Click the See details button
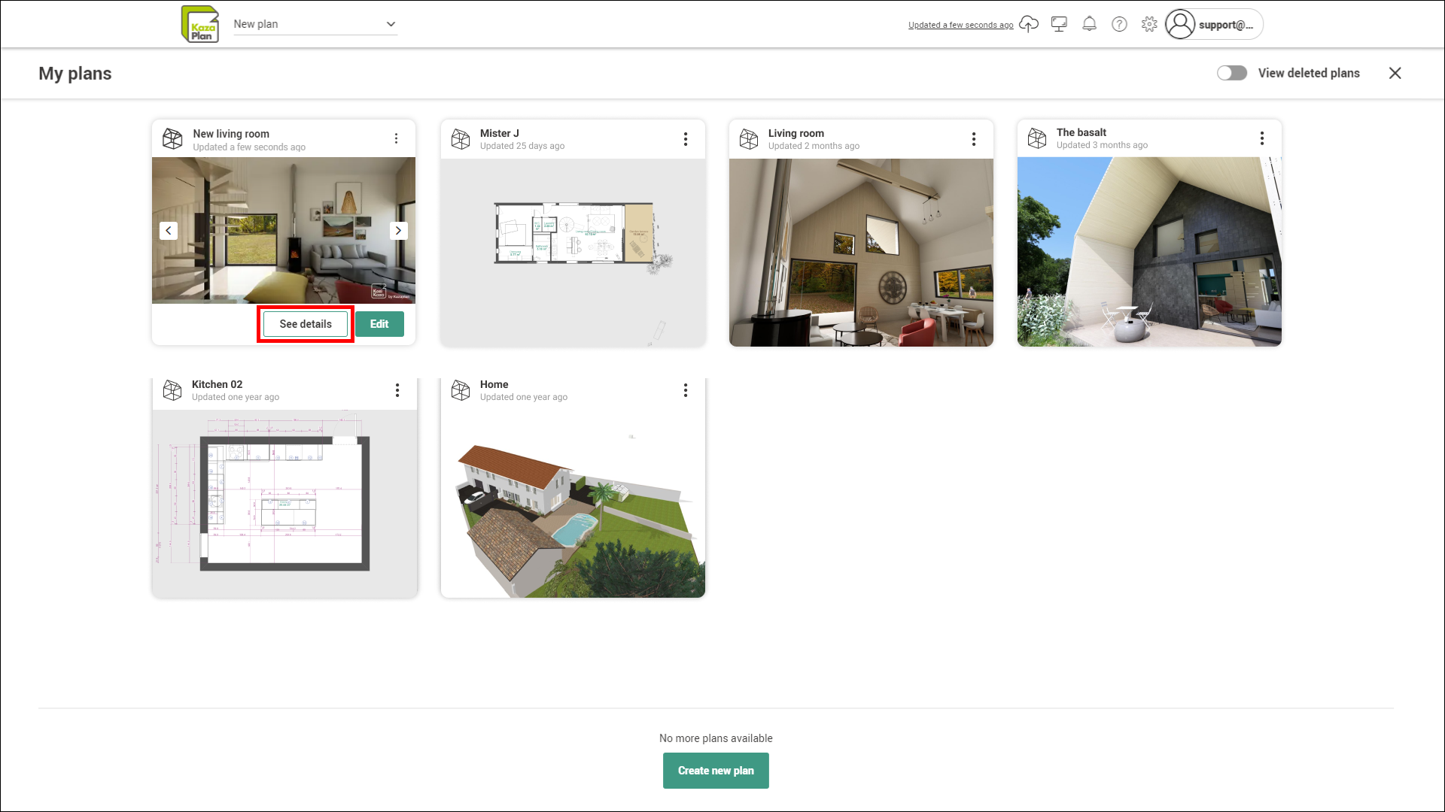 click(x=306, y=324)
